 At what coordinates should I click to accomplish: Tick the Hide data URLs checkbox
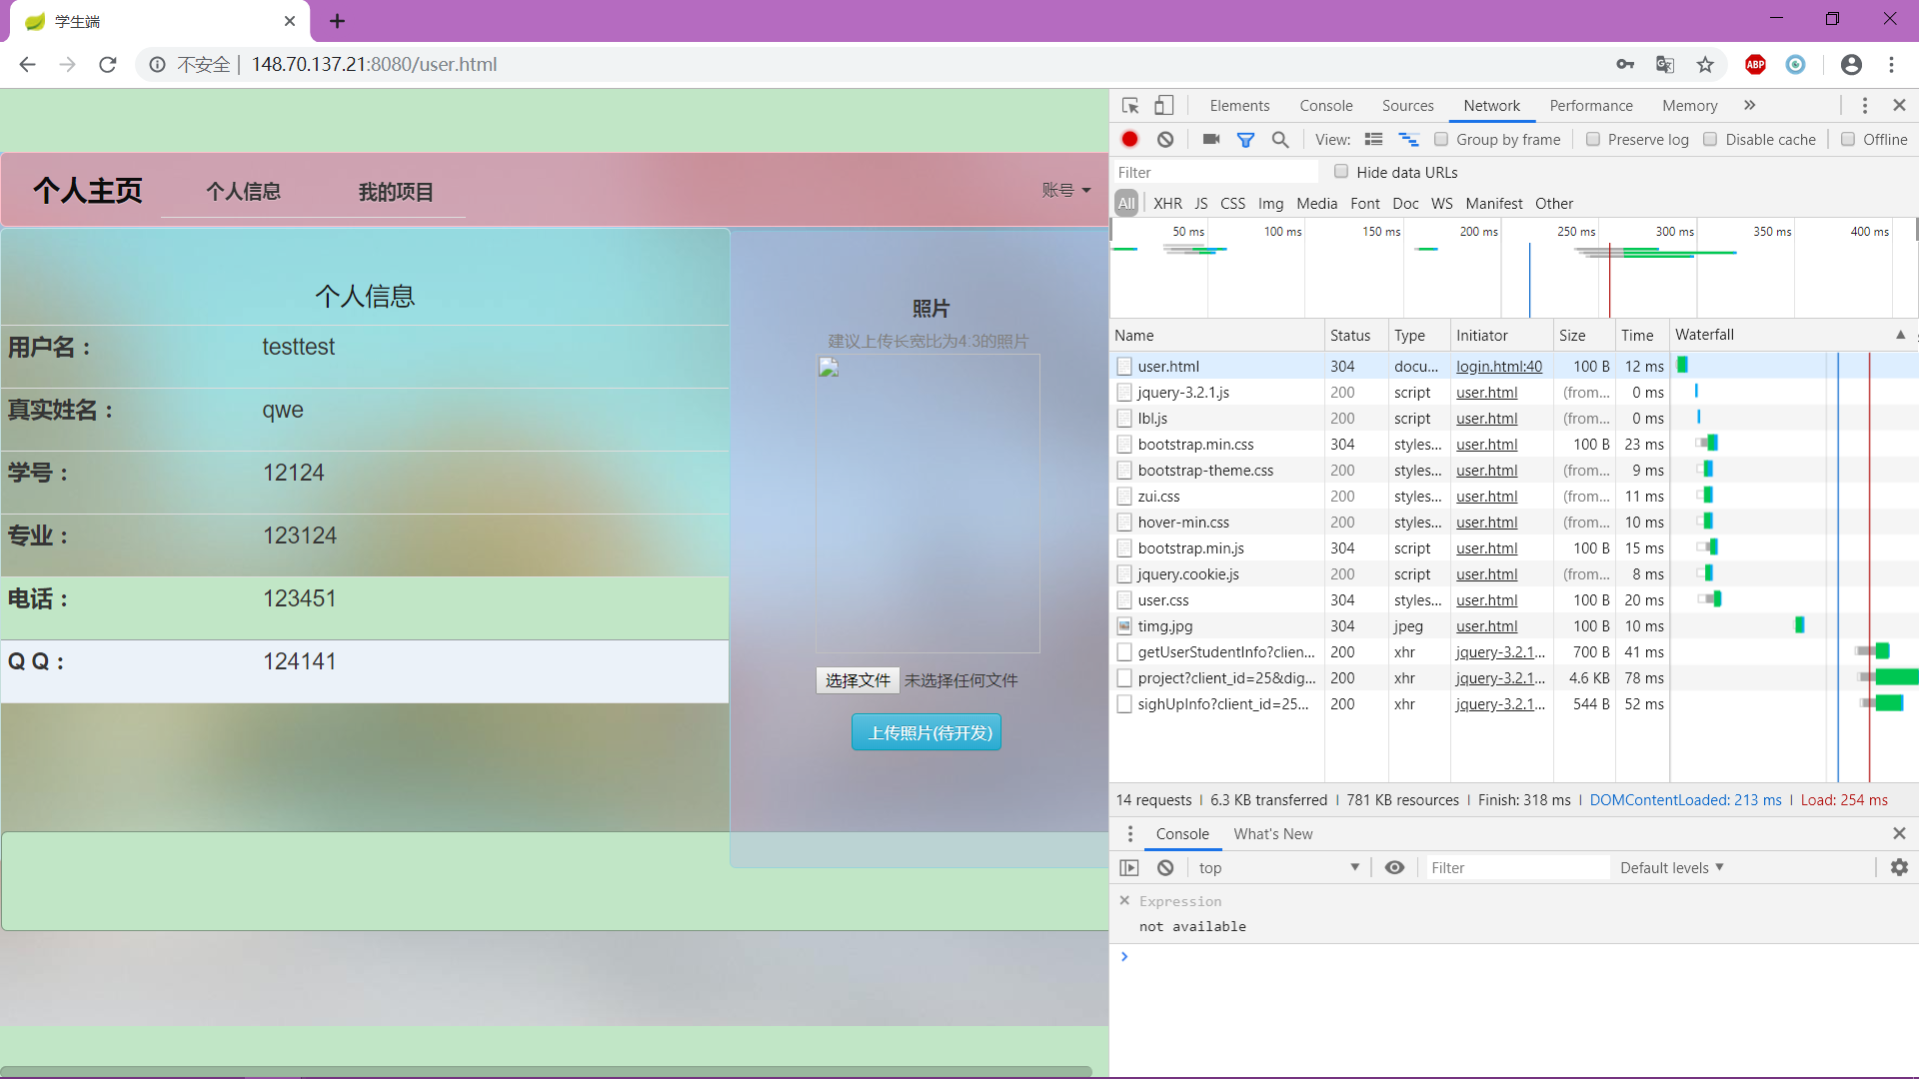(x=1341, y=172)
